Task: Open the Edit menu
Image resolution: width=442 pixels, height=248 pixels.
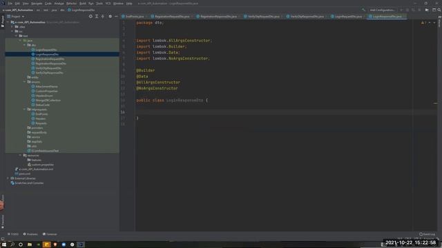Action: [x=17, y=3]
